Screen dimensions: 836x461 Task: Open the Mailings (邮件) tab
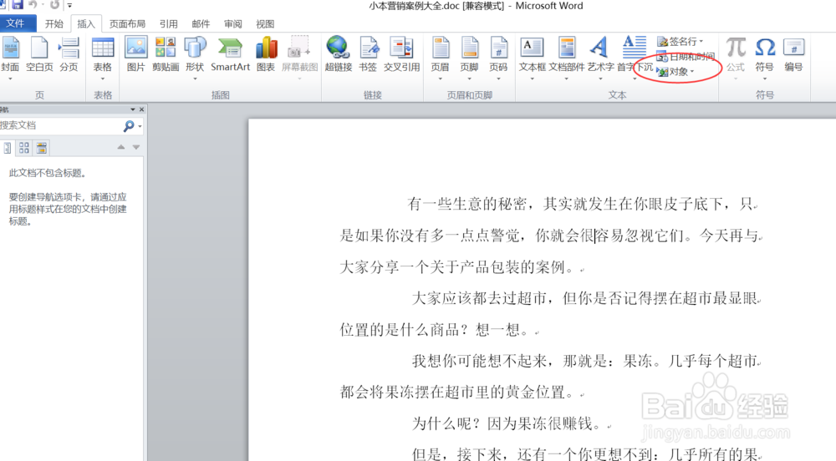click(x=201, y=24)
